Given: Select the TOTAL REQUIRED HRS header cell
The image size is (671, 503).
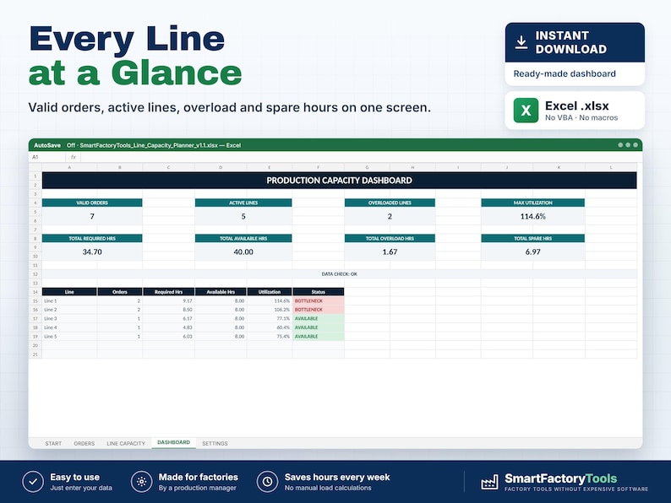Looking at the screenshot, I should coord(92,238).
